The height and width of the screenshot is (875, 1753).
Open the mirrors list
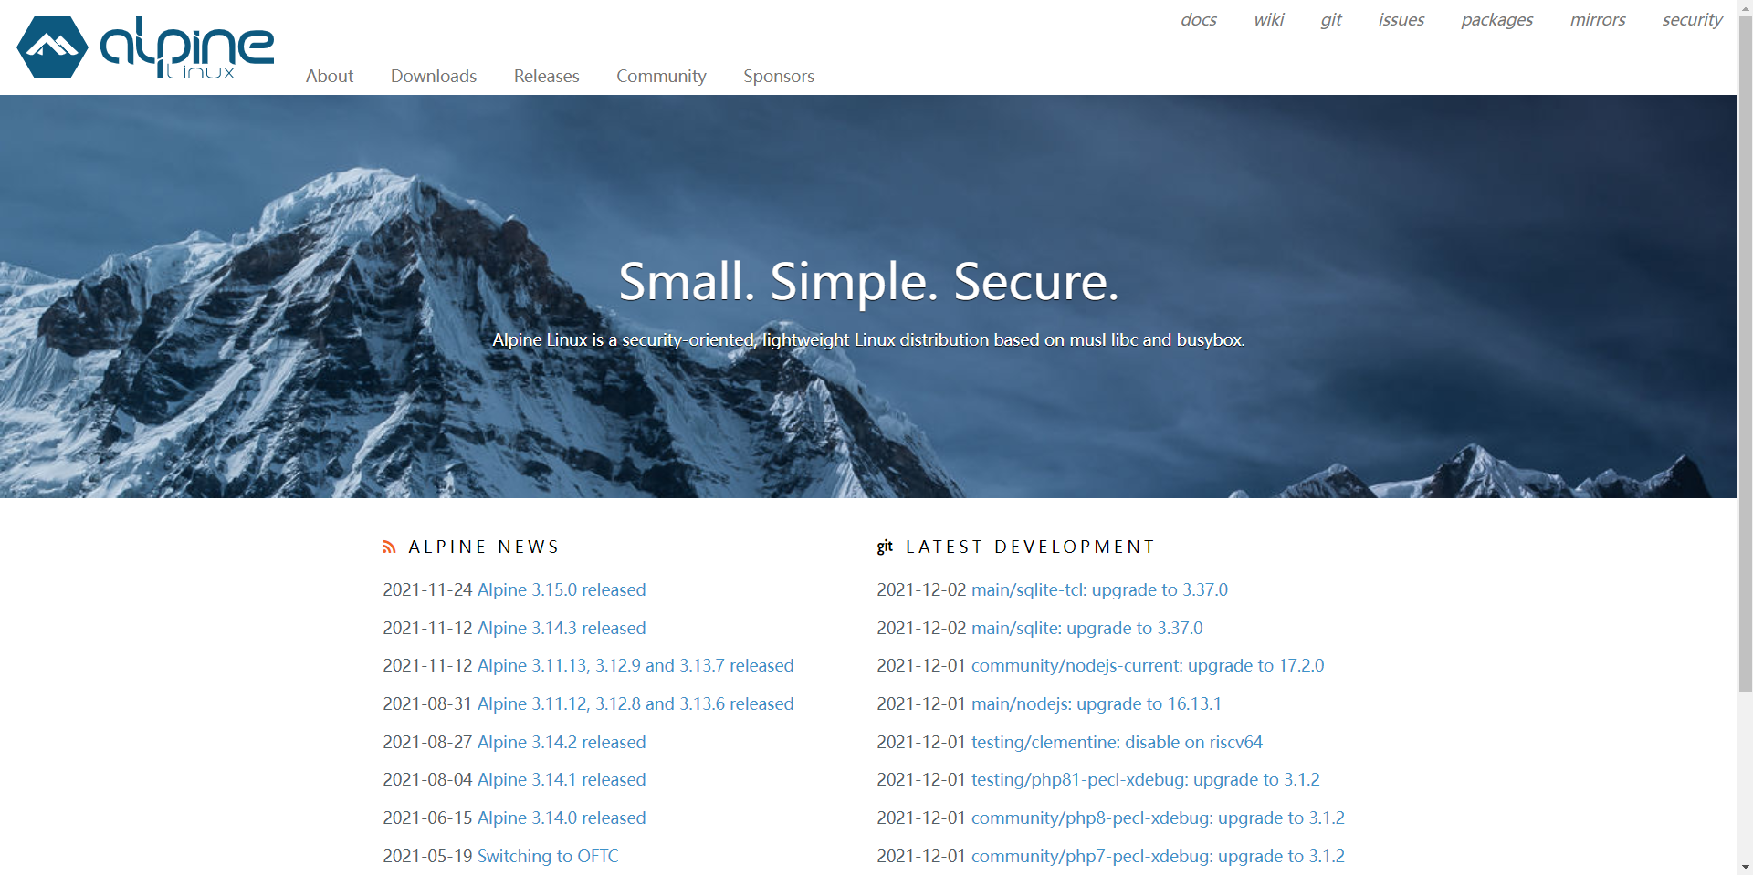point(1598,19)
